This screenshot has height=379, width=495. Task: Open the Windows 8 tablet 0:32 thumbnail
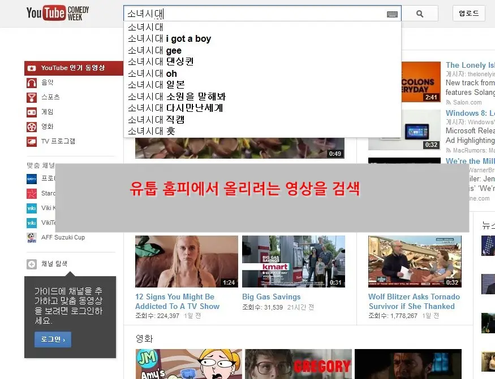(404, 129)
